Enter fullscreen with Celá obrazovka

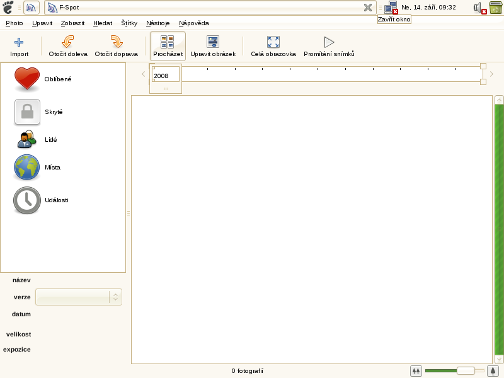[273, 47]
